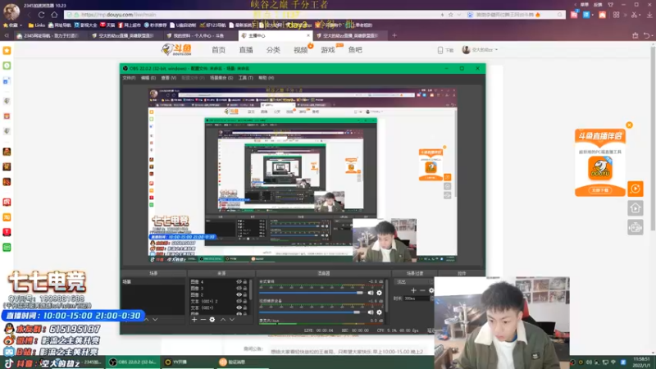Reload the page with browser refresh icon
656x369 pixels.
point(42,15)
